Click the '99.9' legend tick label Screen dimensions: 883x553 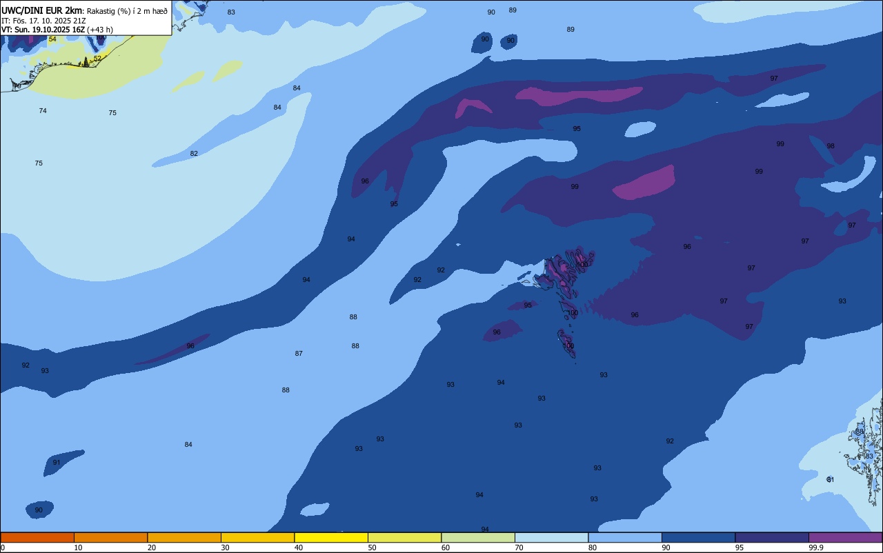[815, 547]
